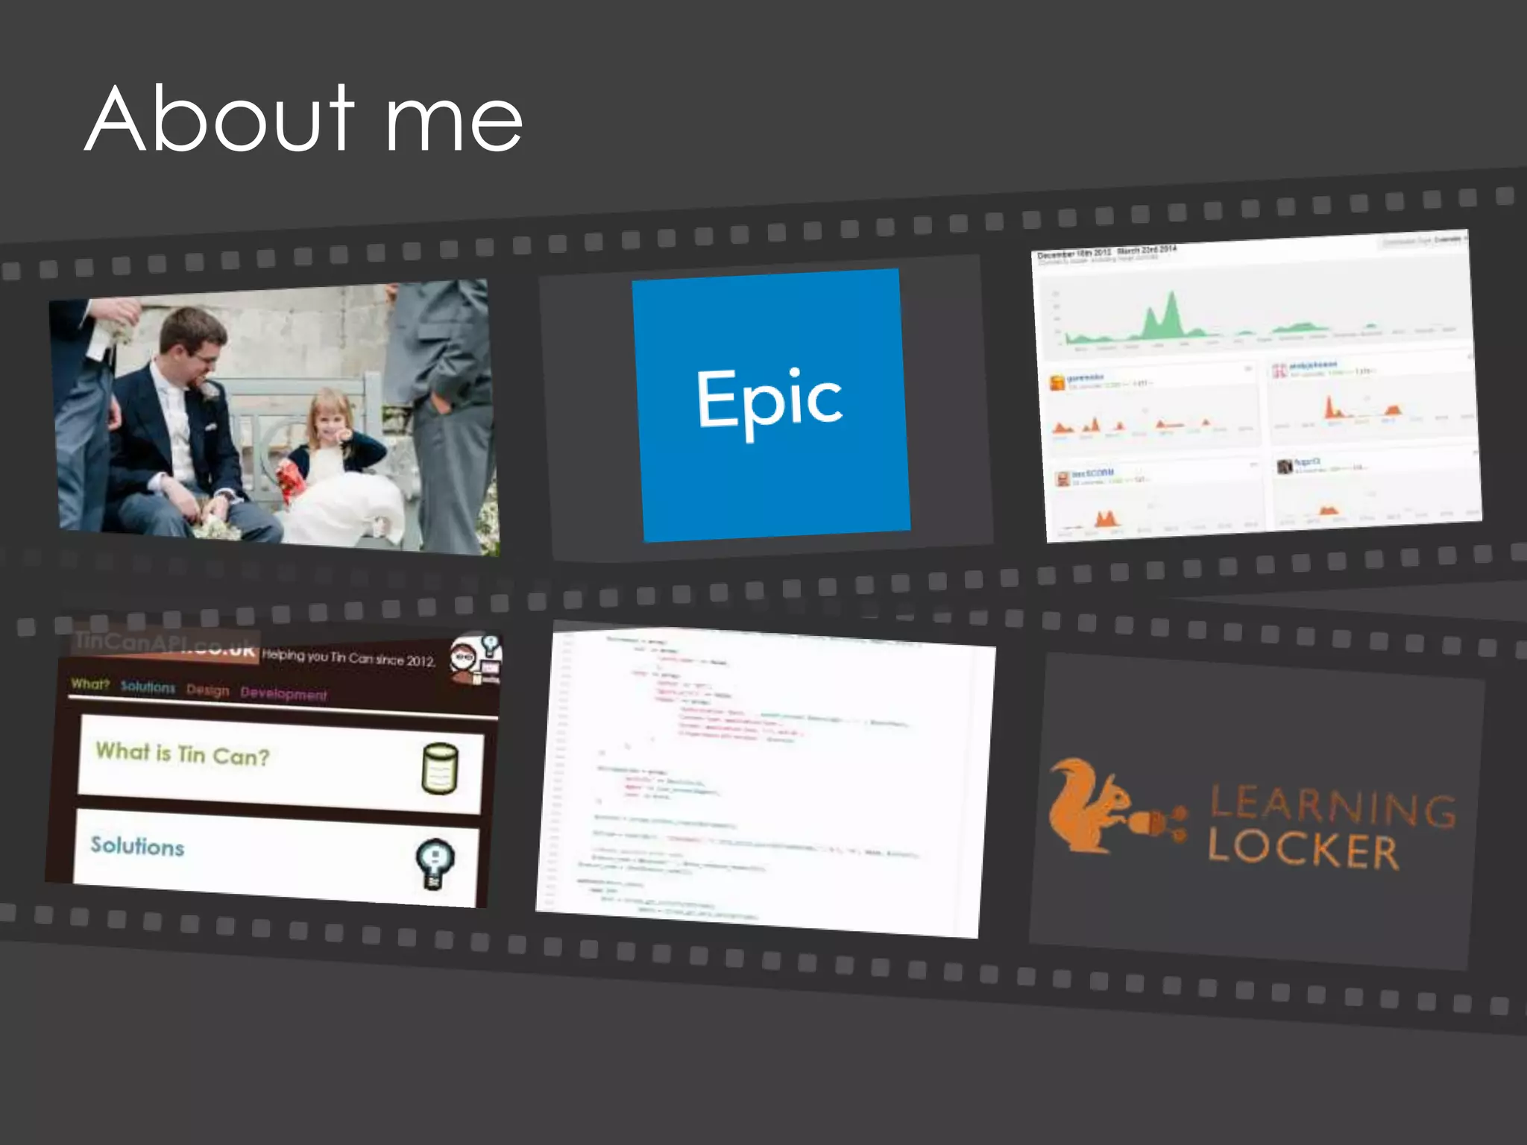Click the brianSCORM contributor avatar
1527x1145 pixels.
(x=1063, y=479)
